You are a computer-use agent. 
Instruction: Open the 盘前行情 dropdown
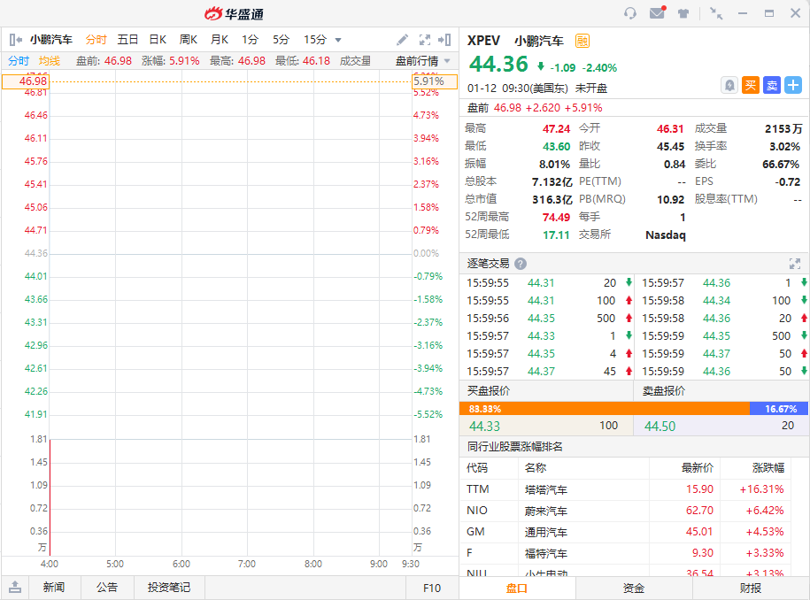coord(422,61)
